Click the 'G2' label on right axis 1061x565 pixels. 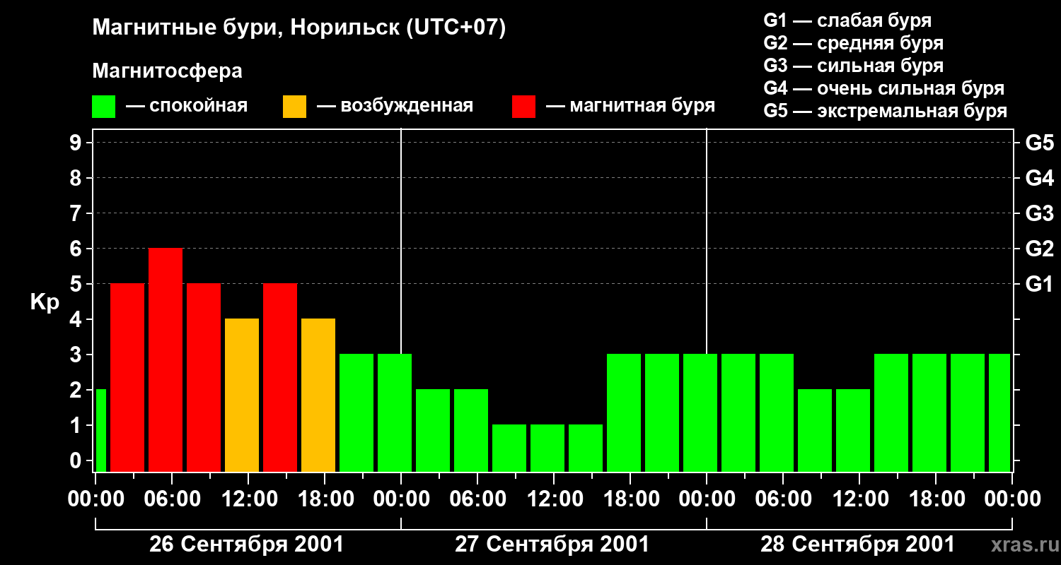coord(1040,249)
